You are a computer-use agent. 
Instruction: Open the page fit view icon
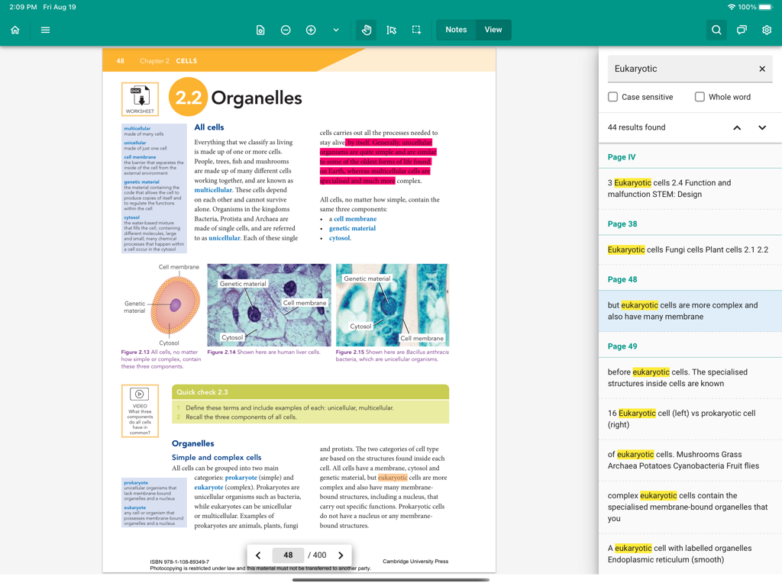(260, 30)
